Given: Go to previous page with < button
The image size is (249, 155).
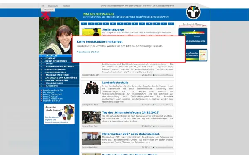Looking at the screenshot, I should pyautogui.click(x=91, y=24).
